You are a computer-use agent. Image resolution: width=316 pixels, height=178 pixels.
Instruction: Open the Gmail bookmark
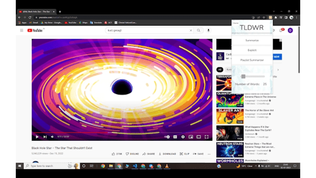(x=34, y=22)
